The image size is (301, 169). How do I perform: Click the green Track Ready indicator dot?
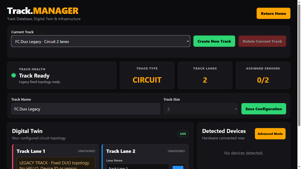pyautogui.click(x=14, y=75)
